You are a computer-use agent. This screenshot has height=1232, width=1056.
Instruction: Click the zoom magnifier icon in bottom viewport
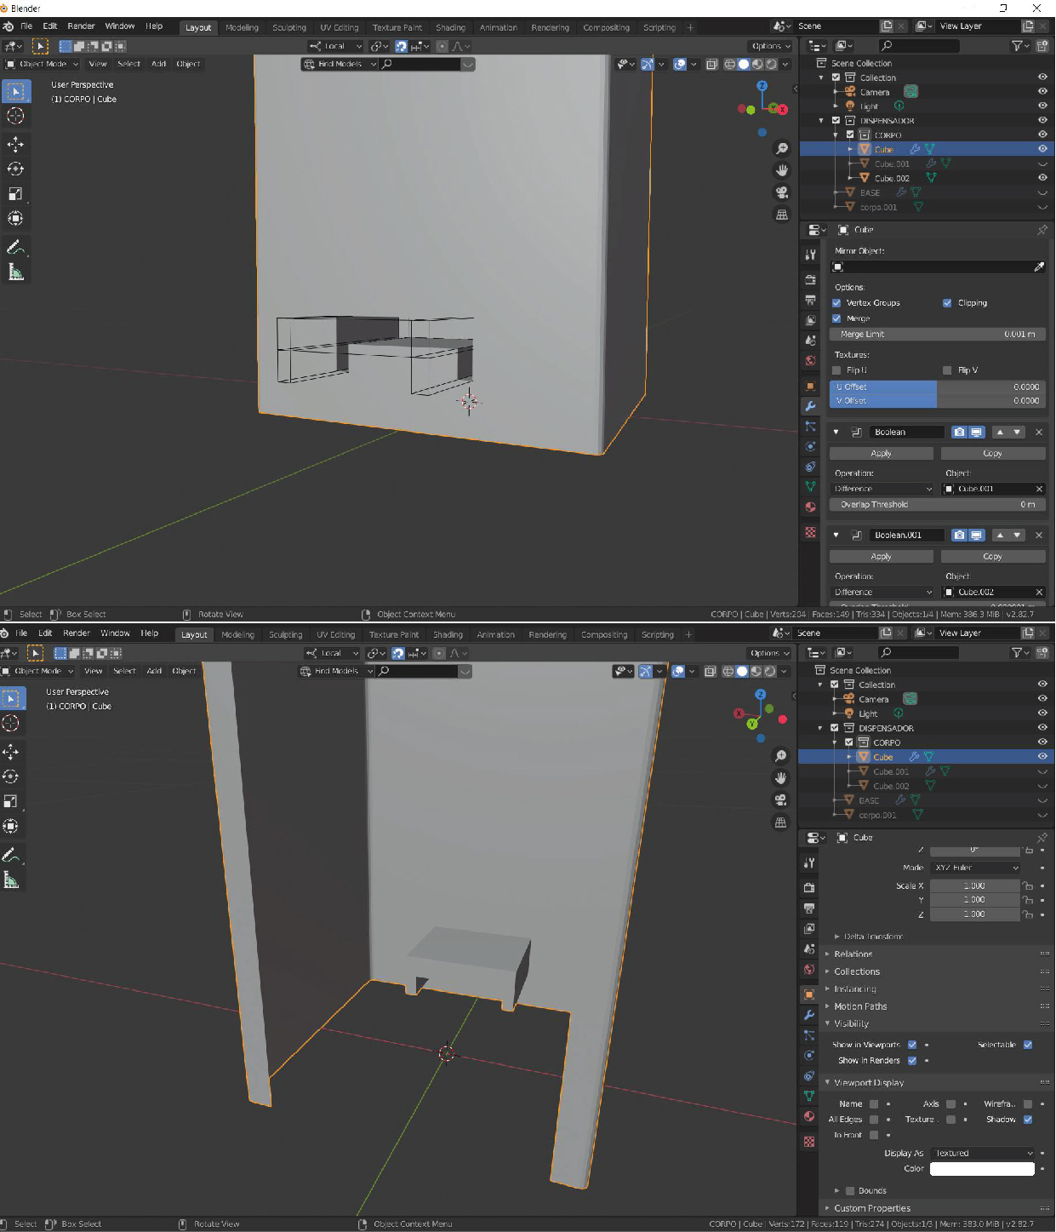click(x=780, y=756)
